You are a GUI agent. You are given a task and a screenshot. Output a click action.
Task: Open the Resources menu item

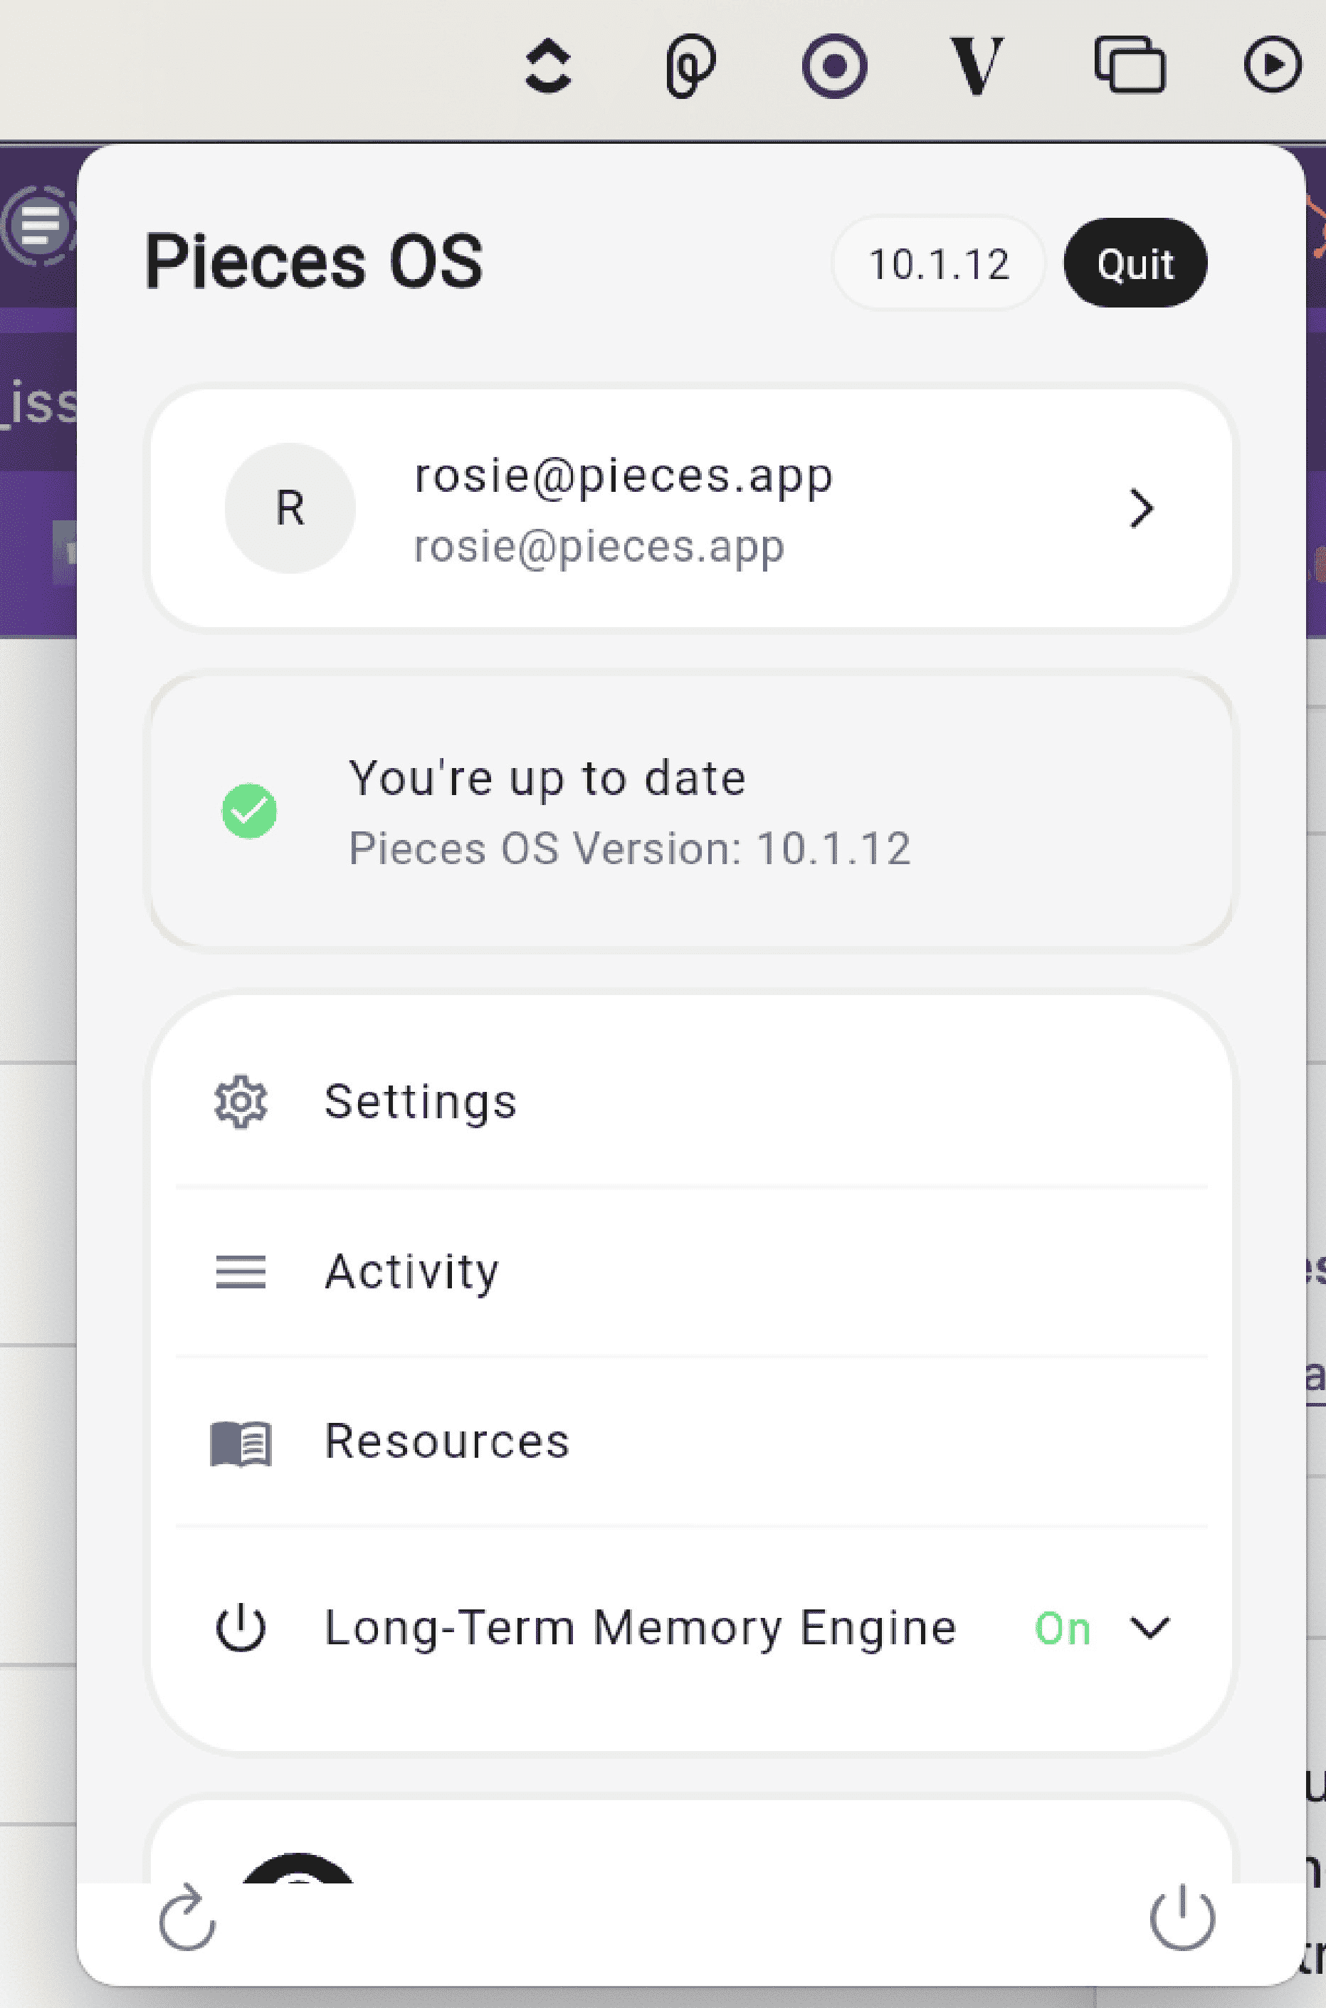point(446,1441)
